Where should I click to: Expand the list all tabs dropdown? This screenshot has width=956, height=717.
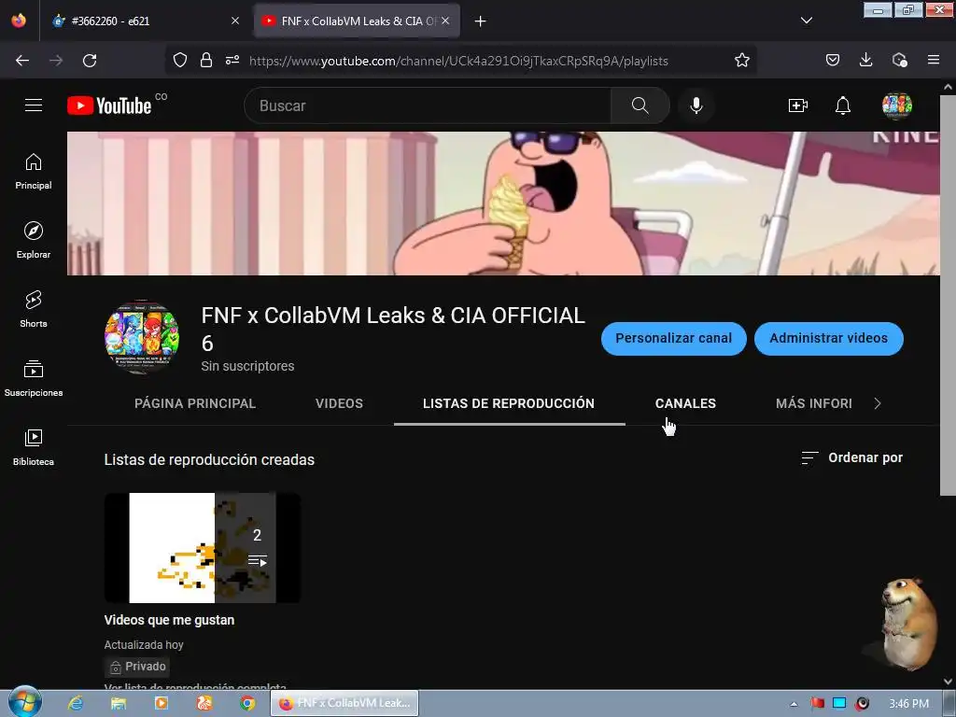tap(807, 21)
